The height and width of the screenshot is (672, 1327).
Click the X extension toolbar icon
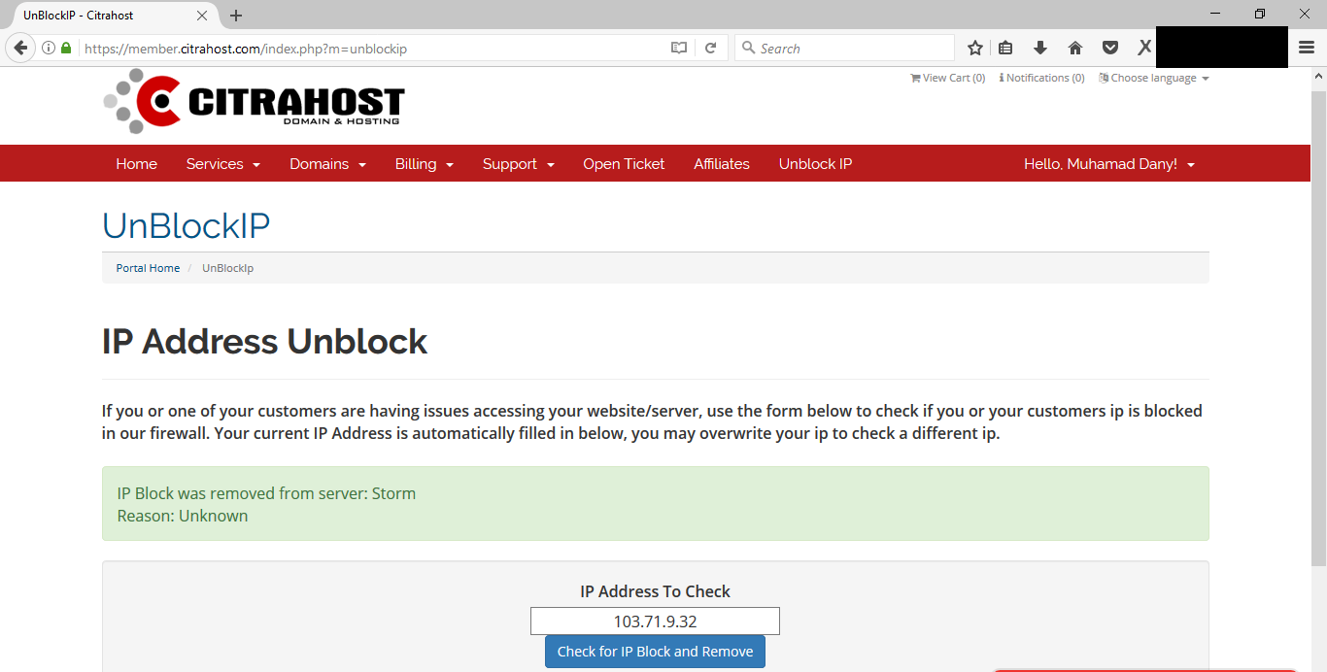coord(1144,48)
